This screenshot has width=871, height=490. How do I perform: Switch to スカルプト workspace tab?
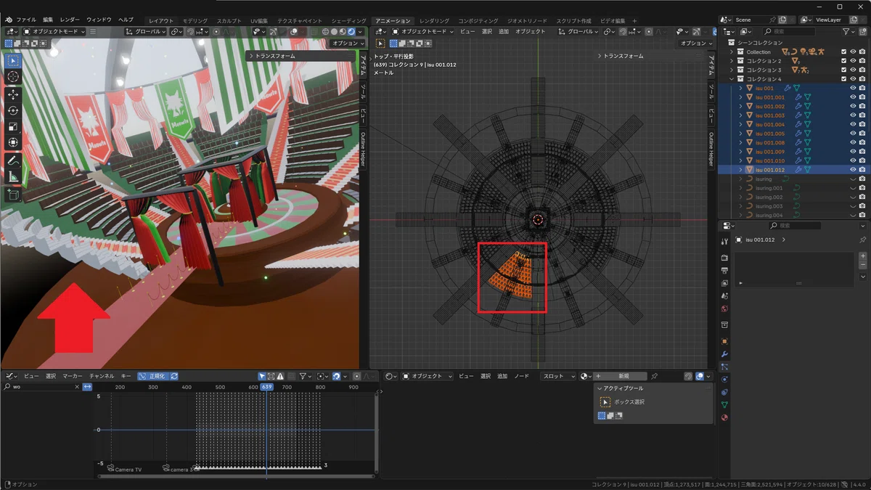[229, 21]
